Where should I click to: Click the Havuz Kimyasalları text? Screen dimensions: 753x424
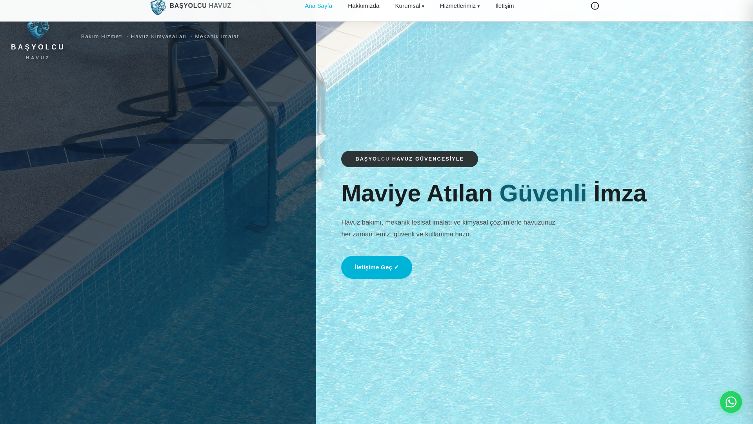click(159, 37)
